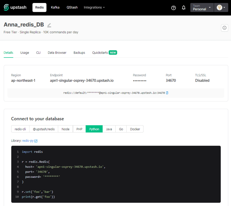Choose the Go connection snippet

pos(121,129)
